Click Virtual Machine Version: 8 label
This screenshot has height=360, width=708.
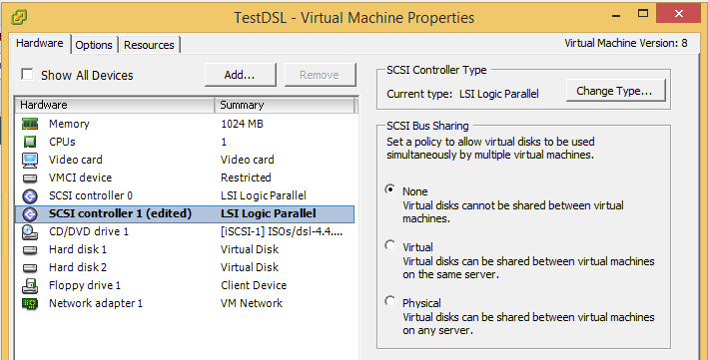pyautogui.click(x=626, y=43)
